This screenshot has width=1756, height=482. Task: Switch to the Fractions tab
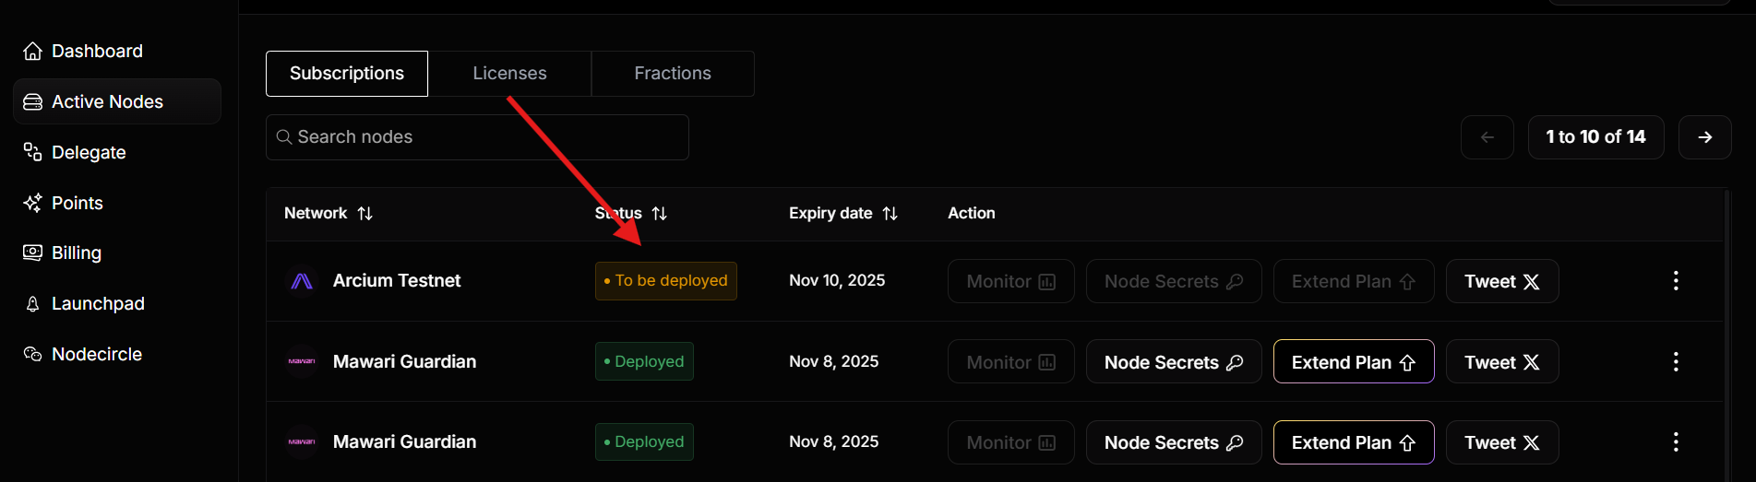point(673,74)
